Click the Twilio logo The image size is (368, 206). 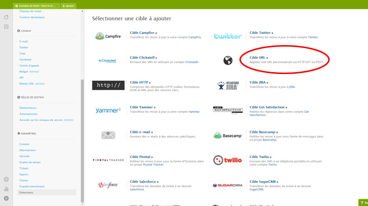tap(227, 160)
